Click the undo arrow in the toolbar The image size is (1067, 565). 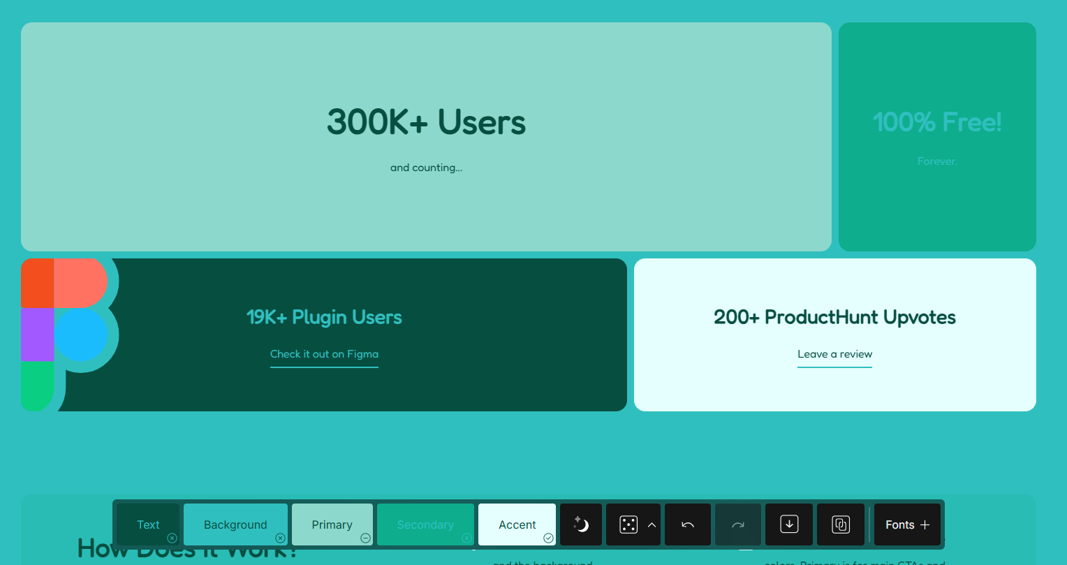(x=688, y=524)
